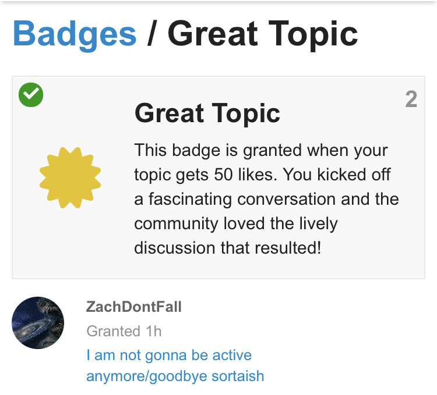Image resolution: width=437 pixels, height=395 pixels.
Task: Click the 'Granted 1h' timestamp
Action: 124,331
